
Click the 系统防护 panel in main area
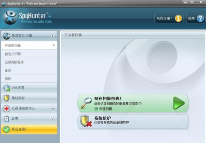(133, 121)
